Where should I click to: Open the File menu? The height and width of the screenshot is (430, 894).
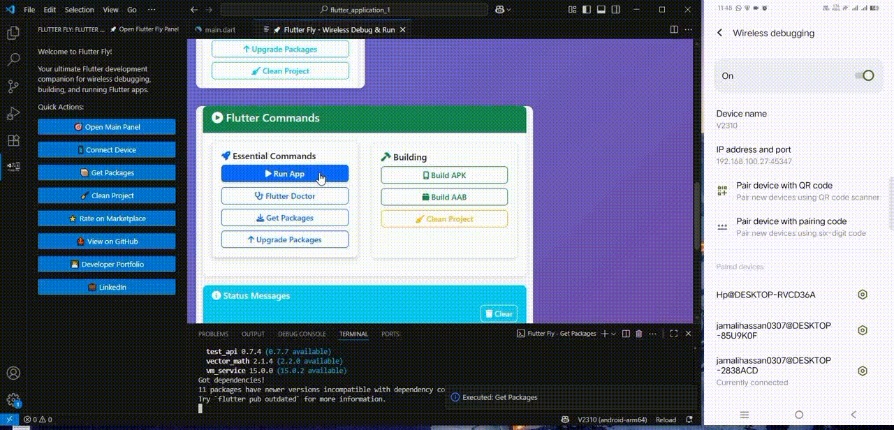coord(29,10)
